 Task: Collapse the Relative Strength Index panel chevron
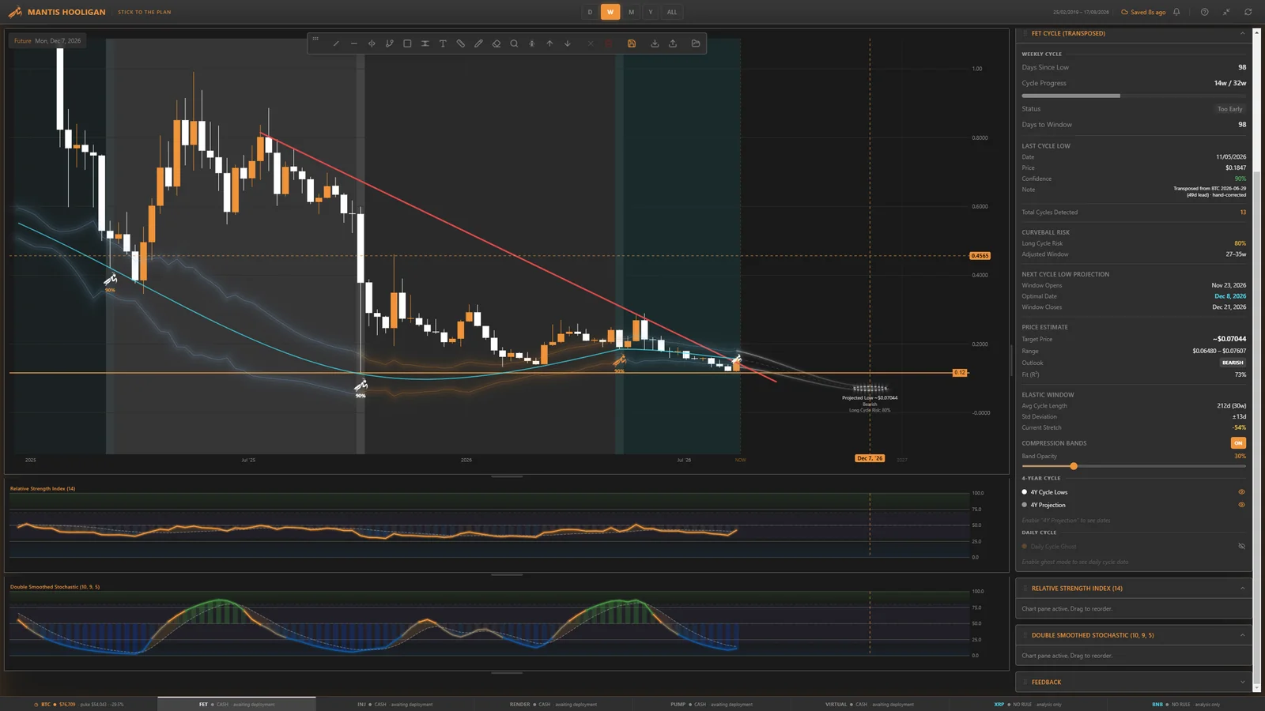click(x=1242, y=589)
